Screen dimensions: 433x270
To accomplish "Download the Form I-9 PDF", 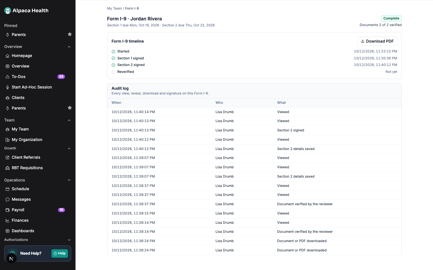I will [377, 41].
